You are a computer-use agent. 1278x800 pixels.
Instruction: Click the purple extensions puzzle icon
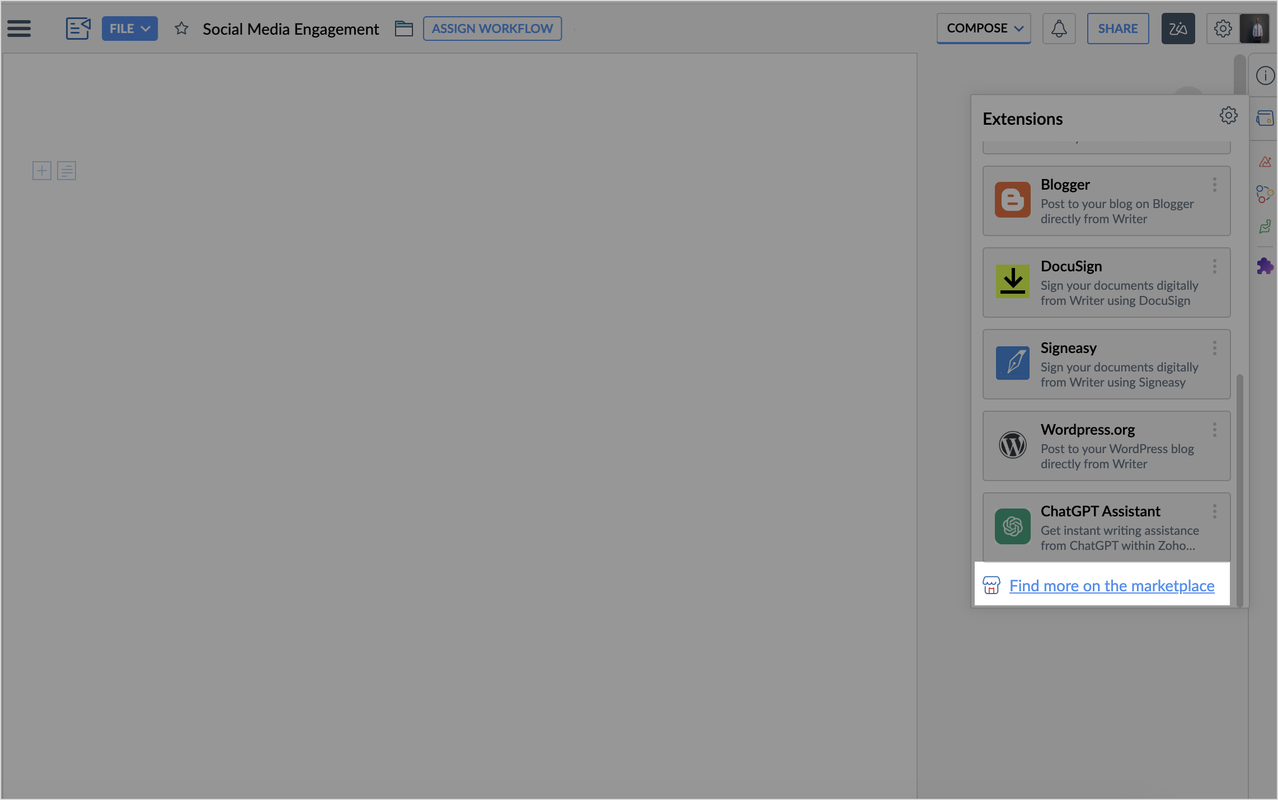(x=1265, y=266)
